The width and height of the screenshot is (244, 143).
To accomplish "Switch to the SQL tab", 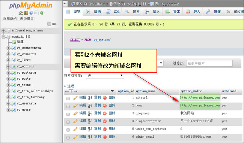I will pos(113,12).
